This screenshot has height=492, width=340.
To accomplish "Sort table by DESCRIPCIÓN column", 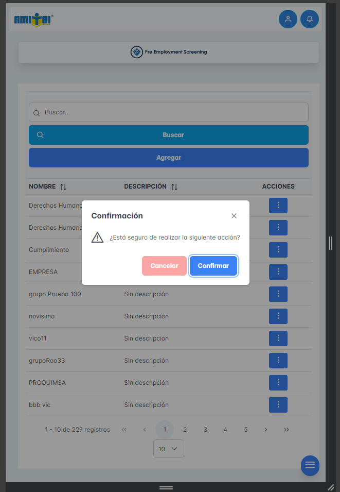I will click(174, 186).
